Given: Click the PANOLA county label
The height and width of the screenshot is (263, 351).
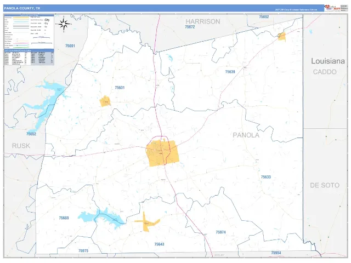Looking at the screenshot, I should click(246, 135).
